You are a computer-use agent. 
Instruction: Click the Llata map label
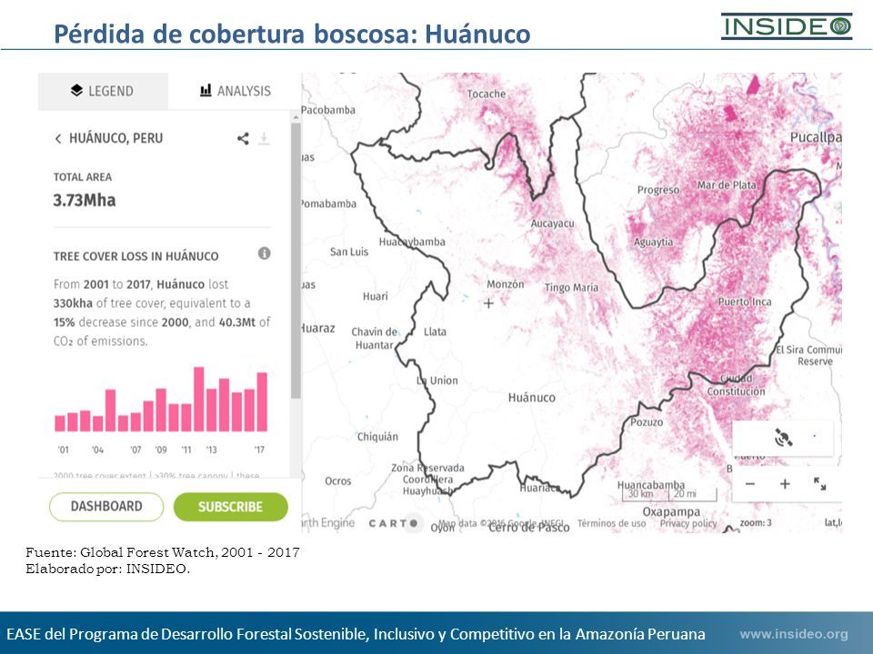[x=435, y=332]
